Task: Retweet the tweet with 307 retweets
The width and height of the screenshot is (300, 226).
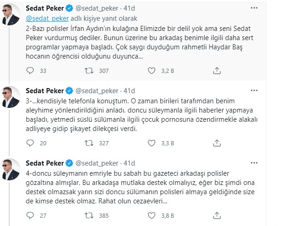Action: pyautogui.click(x=89, y=71)
